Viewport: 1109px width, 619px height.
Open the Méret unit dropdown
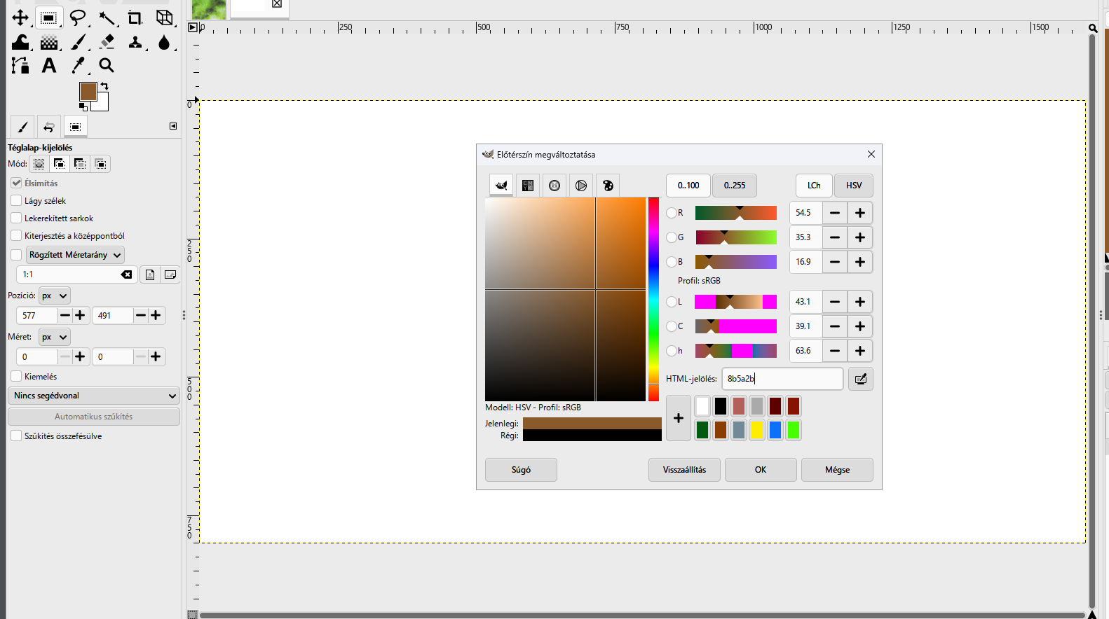[x=54, y=337]
